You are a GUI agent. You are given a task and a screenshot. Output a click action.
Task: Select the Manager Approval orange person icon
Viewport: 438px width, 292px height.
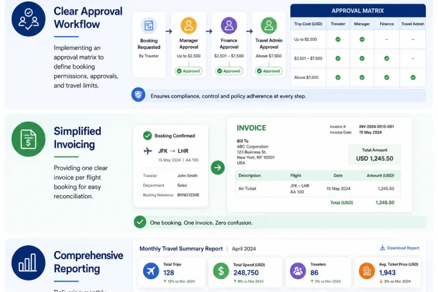[189, 26]
